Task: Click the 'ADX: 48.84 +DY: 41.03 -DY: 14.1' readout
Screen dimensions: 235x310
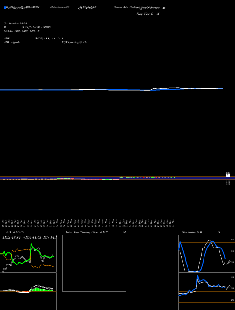Action: 29,238
